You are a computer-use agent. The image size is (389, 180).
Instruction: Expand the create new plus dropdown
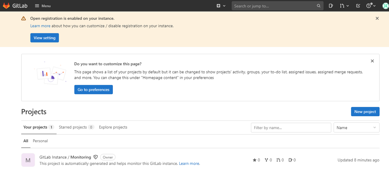(221, 6)
